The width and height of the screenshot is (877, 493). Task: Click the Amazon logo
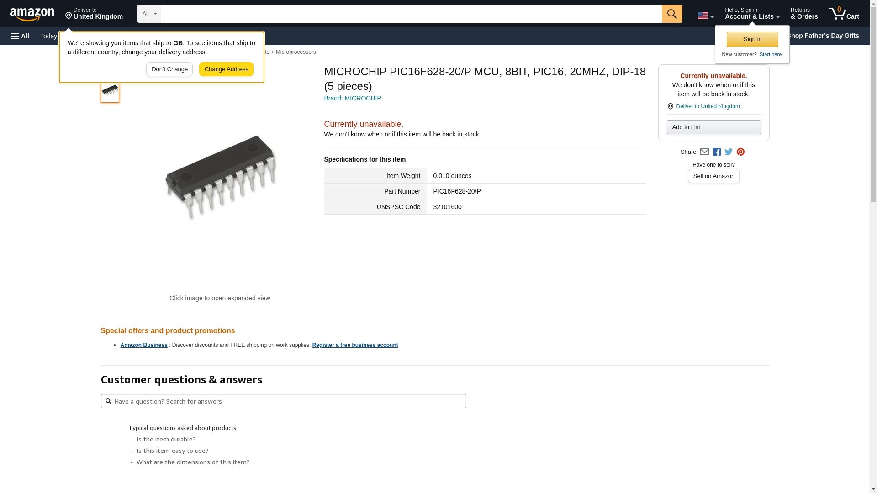click(x=32, y=14)
